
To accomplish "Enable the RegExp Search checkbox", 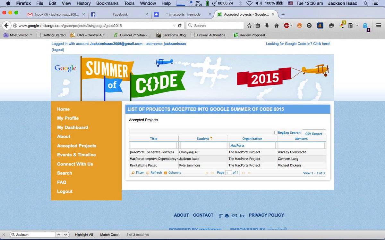I will [x=276, y=132].
